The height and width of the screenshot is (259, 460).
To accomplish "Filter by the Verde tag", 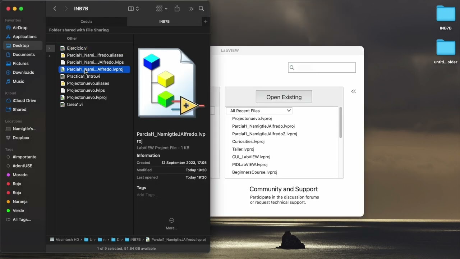I will 18,211.
